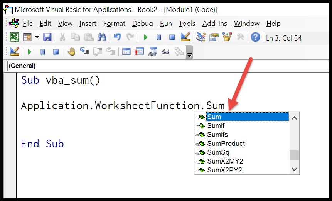
Task: Click the Redo arrow icon
Action: click(130, 37)
